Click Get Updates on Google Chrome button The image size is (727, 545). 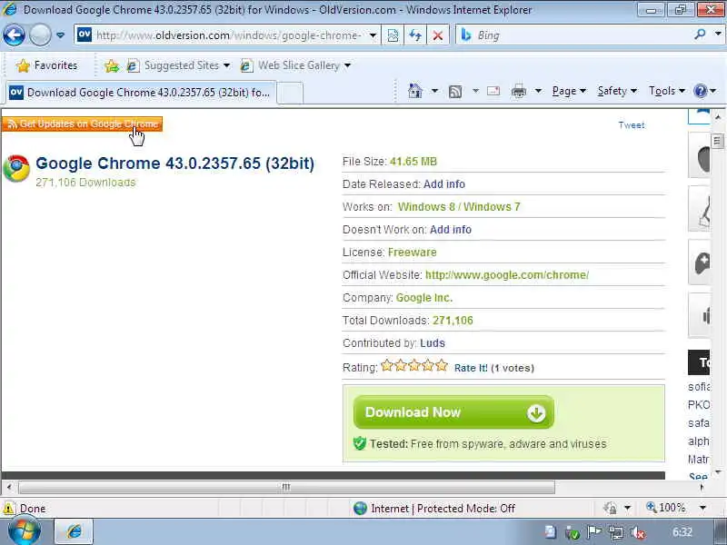click(x=82, y=124)
